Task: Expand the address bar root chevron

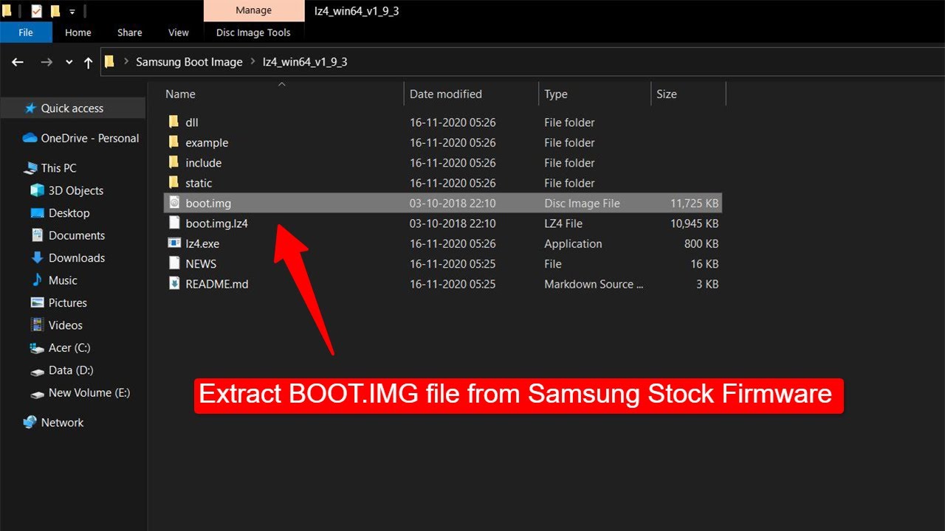Action: 127,62
